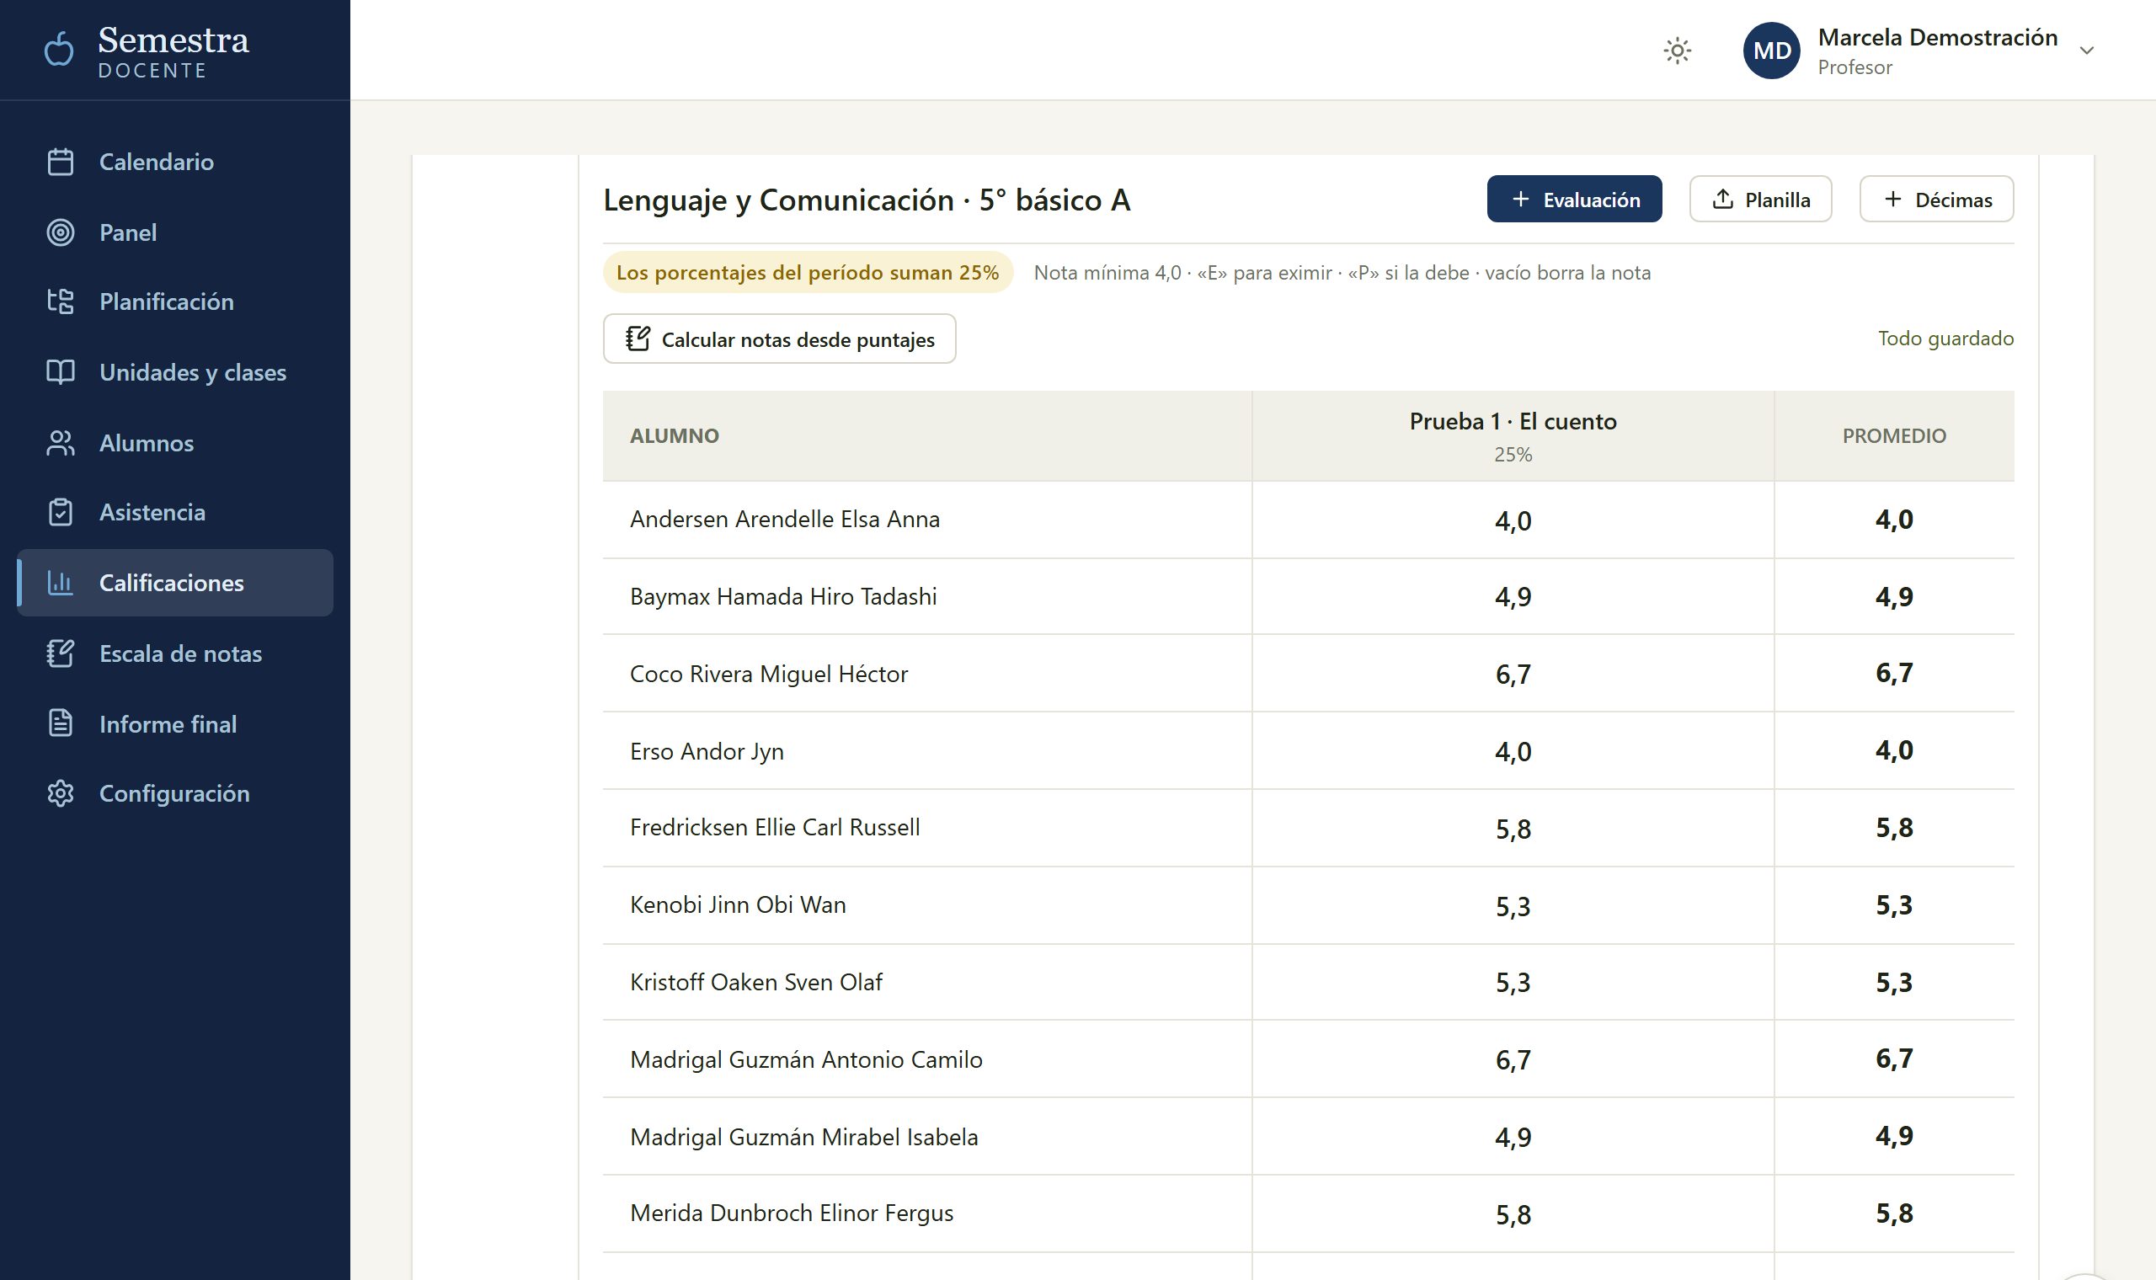The width and height of the screenshot is (2156, 1280).
Task: Open the Unidades y clases book icon
Action: 61,372
